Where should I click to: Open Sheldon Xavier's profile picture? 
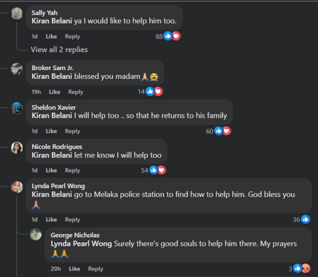[17, 108]
